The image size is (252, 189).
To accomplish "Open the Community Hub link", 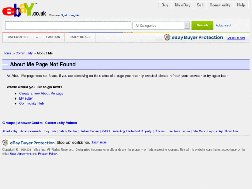I will [32, 103].
